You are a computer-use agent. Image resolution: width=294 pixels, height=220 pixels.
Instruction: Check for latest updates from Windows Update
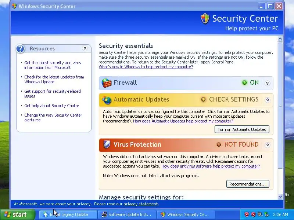pyautogui.click(x=54, y=79)
